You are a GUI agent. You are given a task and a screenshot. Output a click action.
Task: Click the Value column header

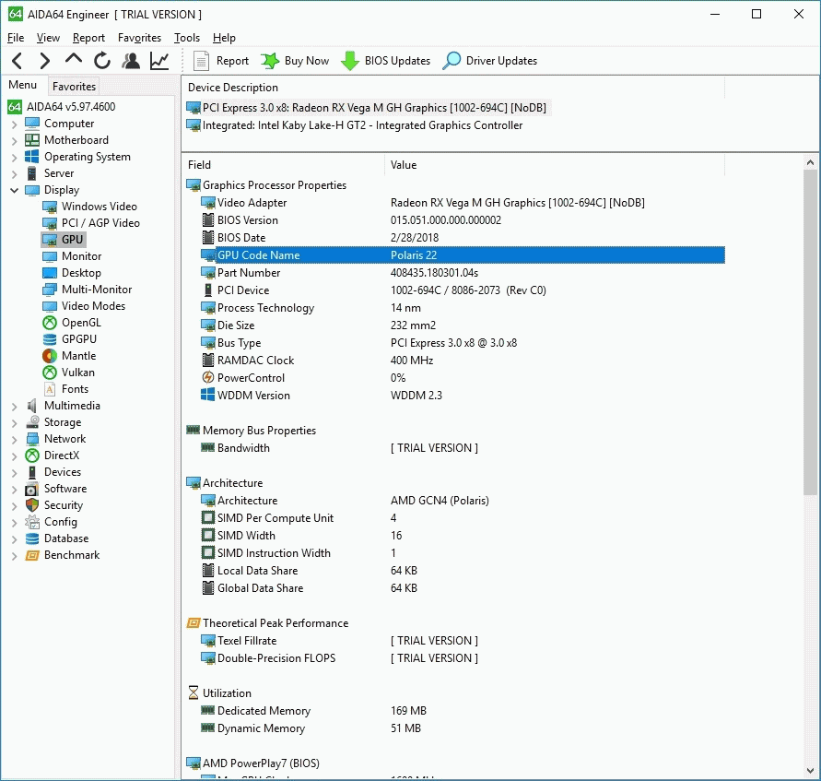tap(555, 165)
